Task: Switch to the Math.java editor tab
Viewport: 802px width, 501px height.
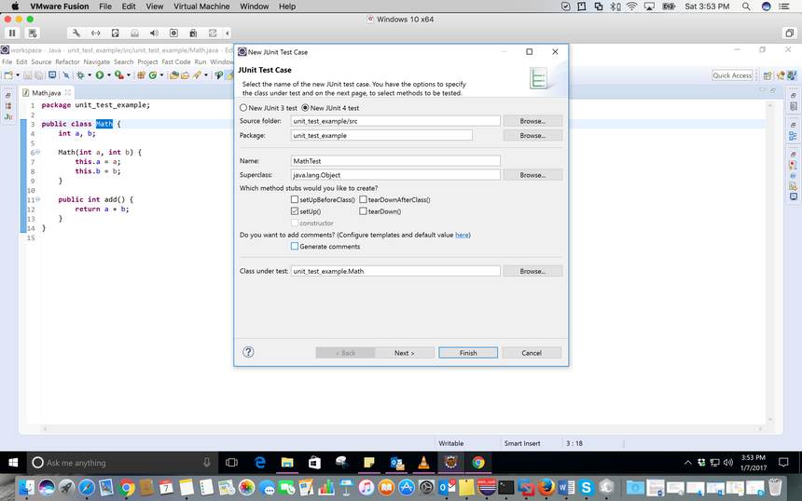Action: (x=47, y=92)
